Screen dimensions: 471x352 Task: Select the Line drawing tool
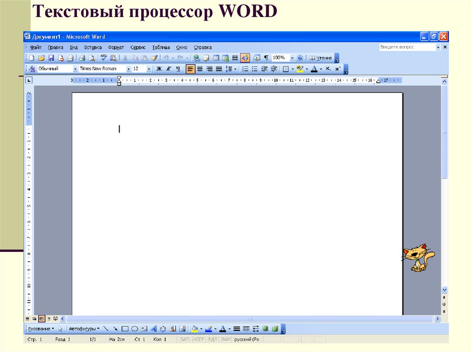coord(106,329)
